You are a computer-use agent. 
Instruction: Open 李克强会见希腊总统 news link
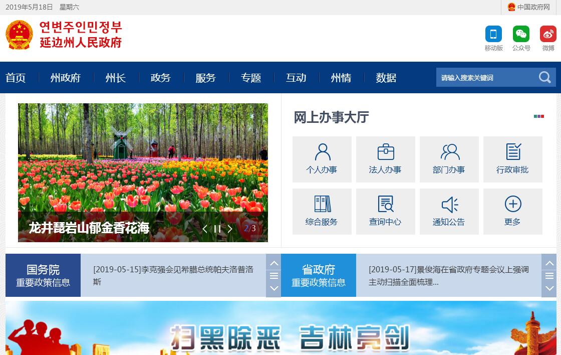pos(173,275)
